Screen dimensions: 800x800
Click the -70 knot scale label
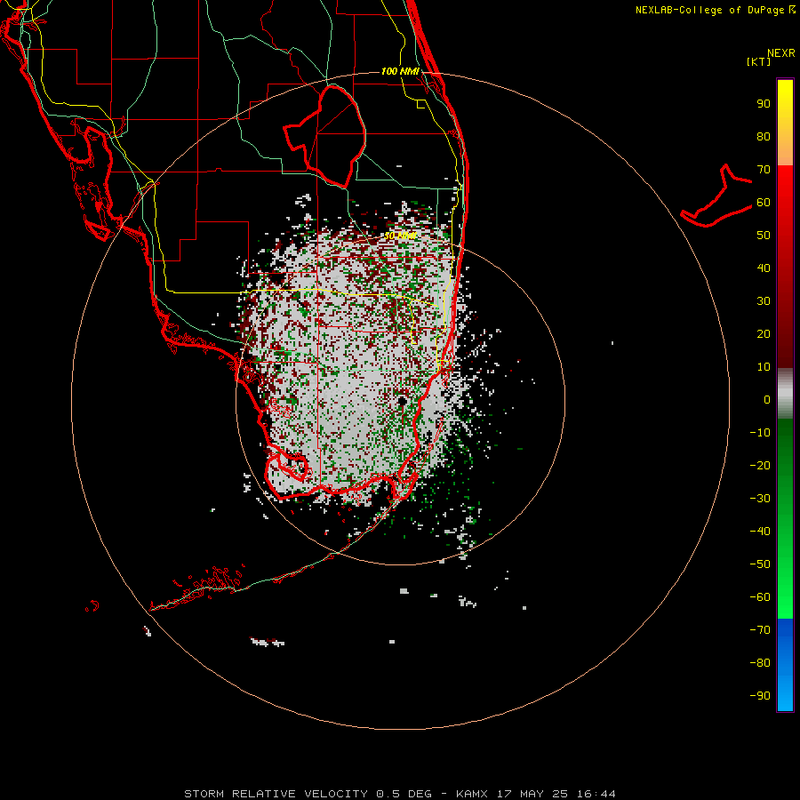click(760, 629)
